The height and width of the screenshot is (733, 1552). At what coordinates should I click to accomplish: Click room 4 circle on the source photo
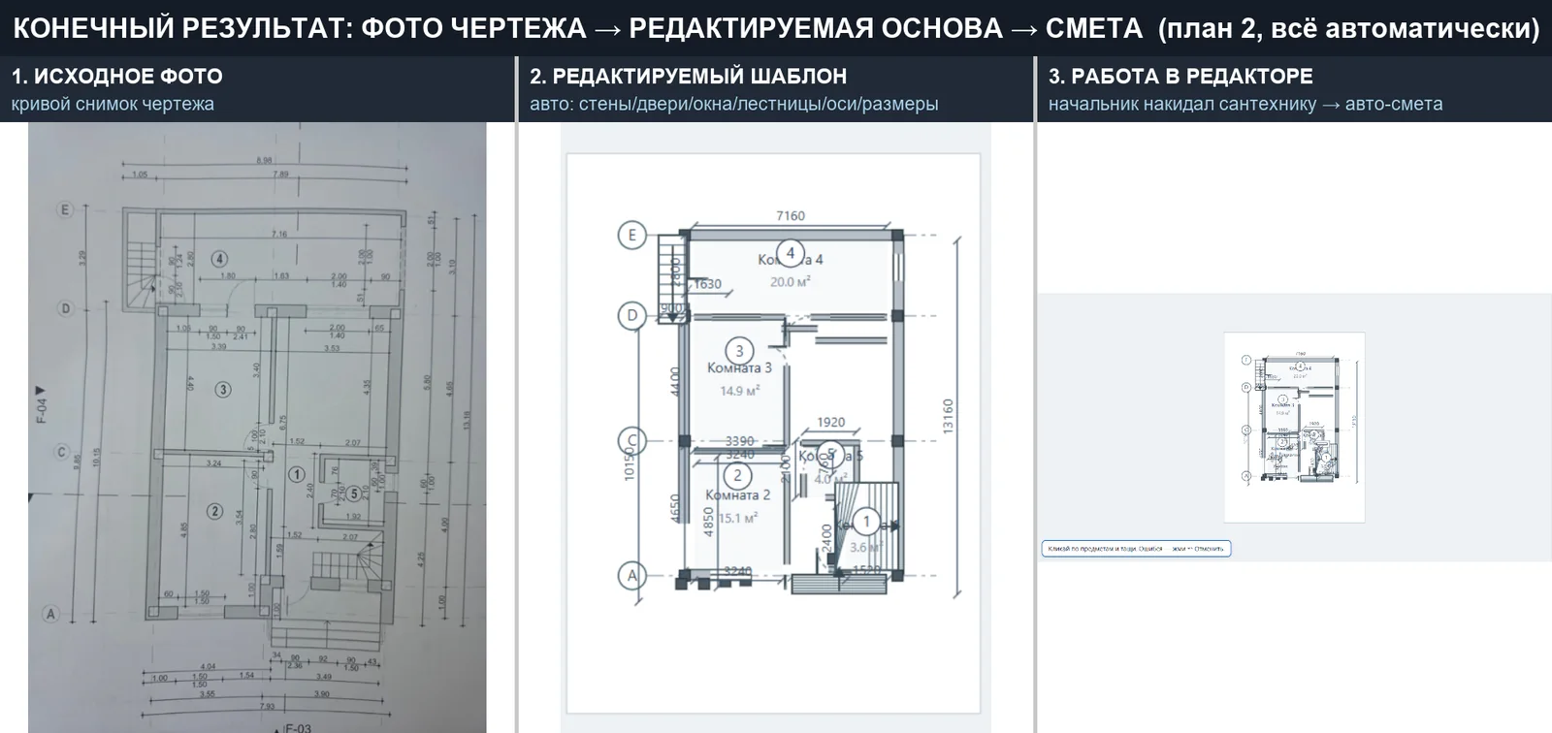click(220, 259)
